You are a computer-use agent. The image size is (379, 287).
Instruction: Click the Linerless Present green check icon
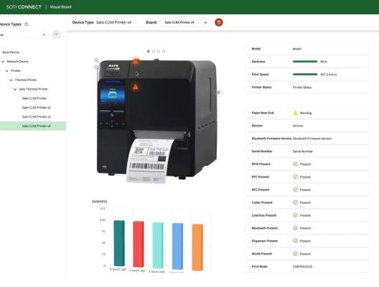coord(295,215)
